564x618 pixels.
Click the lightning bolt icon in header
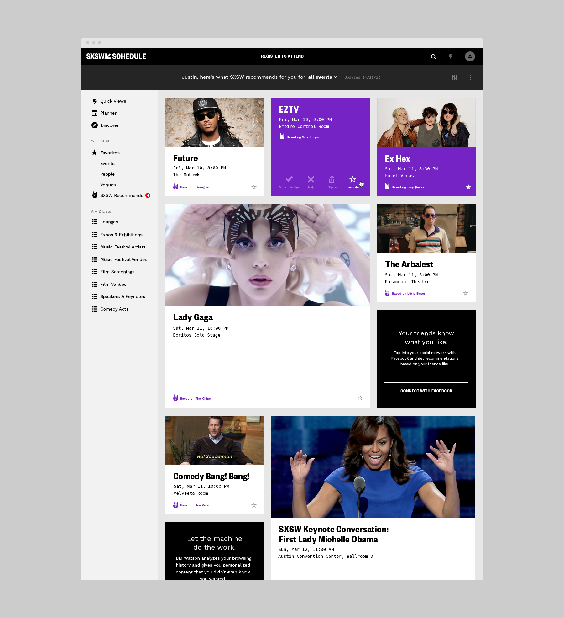(451, 57)
